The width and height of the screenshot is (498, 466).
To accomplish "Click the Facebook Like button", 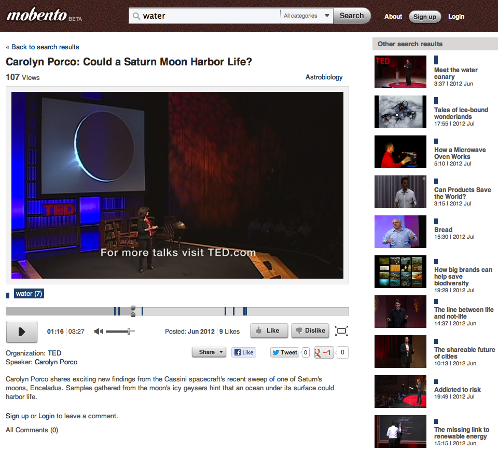I will 244,352.
